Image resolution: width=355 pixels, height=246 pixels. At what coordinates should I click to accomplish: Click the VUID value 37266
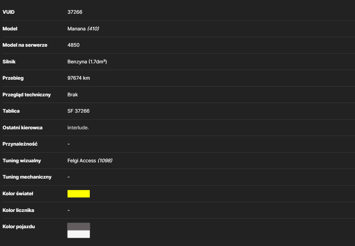75,12
